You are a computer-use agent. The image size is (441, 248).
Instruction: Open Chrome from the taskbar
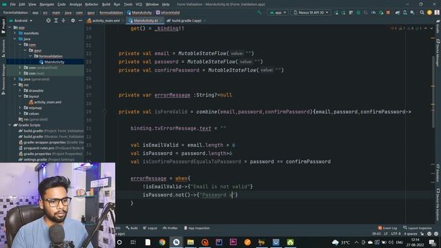162,242
